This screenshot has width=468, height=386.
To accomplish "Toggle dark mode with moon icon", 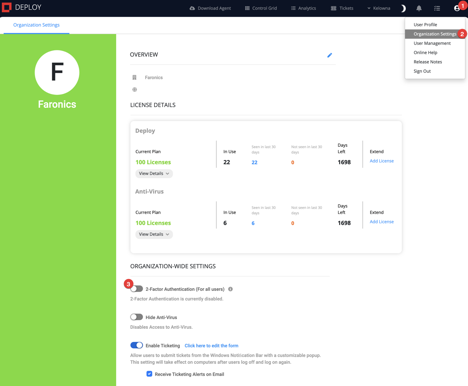I will click(x=403, y=8).
